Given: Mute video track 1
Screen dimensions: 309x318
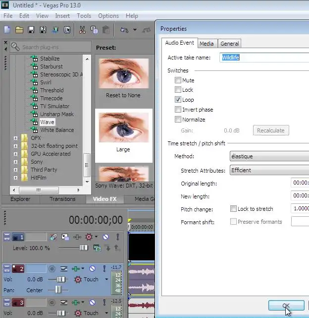Looking at the screenshot, I should tap(105, 237).
